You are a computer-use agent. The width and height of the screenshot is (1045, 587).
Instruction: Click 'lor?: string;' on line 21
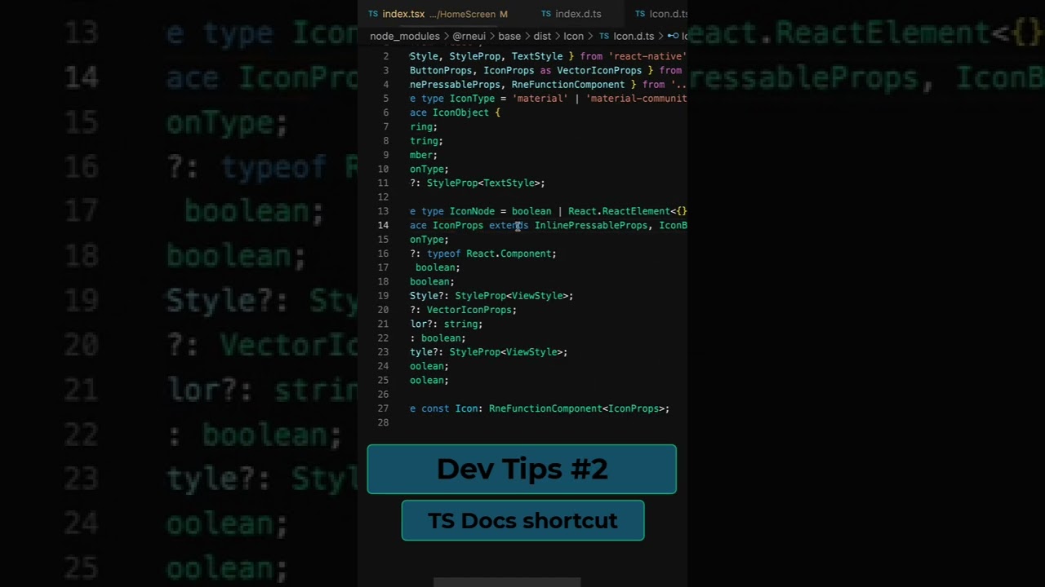[447, 324]
